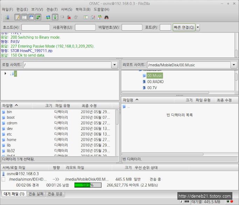Toggle transfer queue display icon

38,17
